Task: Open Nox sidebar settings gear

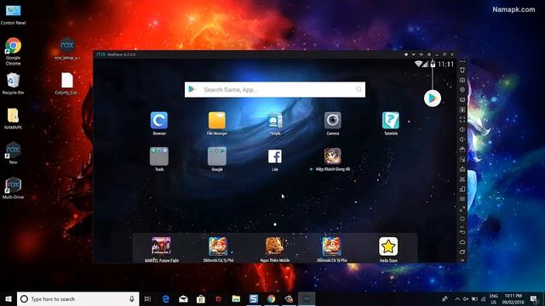Action: (x=462, y=219)
